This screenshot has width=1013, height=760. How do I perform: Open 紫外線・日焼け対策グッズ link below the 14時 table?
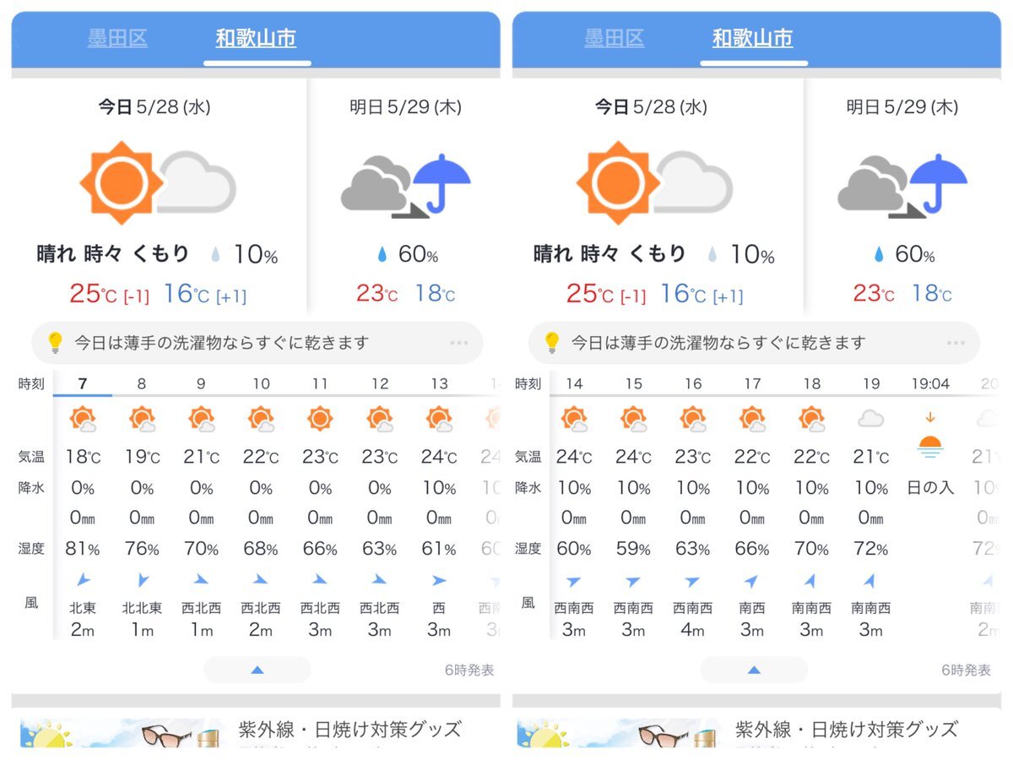coord(847,728)
